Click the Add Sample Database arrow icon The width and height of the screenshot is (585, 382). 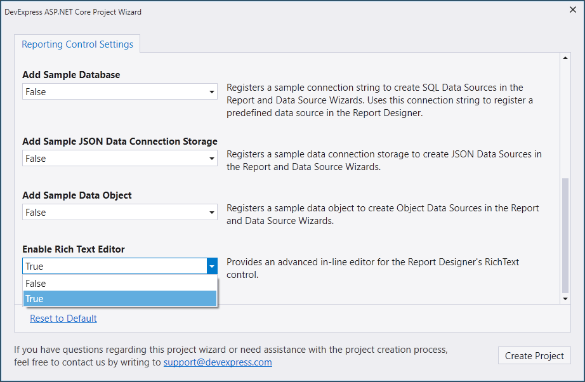(212, 92)
